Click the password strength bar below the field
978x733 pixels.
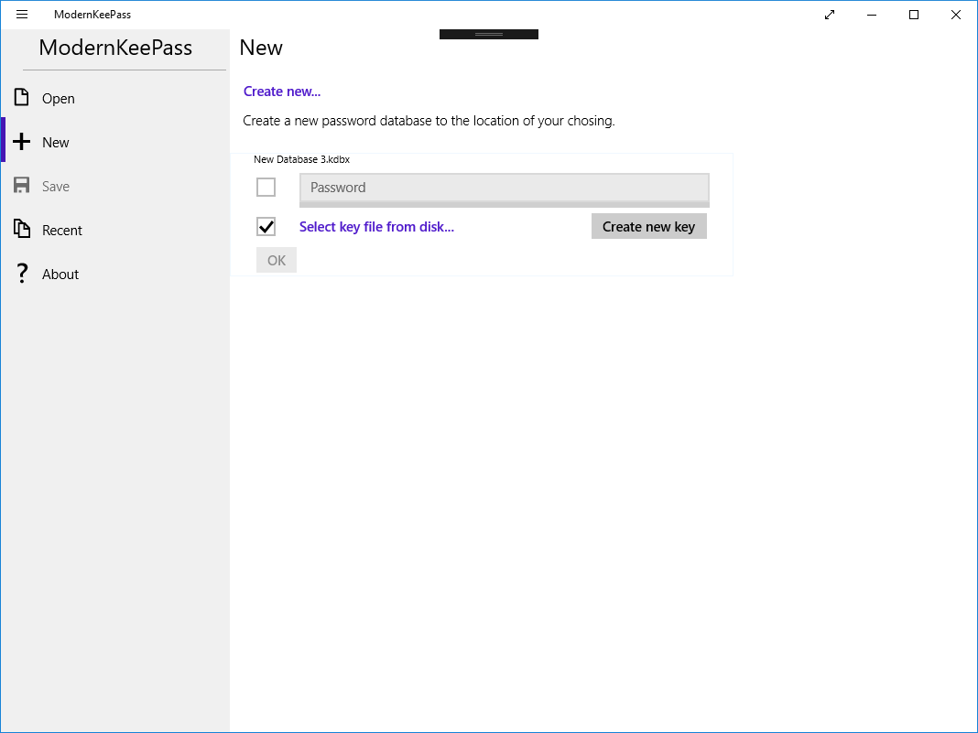504,205
